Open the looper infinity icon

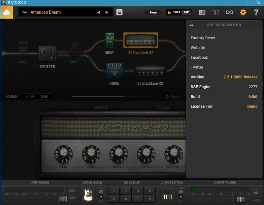point(229,12)
